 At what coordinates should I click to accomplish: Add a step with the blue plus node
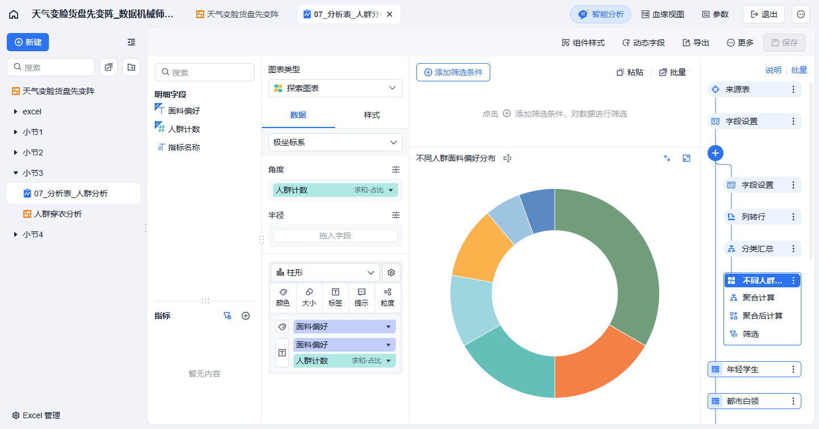[716, 153]
